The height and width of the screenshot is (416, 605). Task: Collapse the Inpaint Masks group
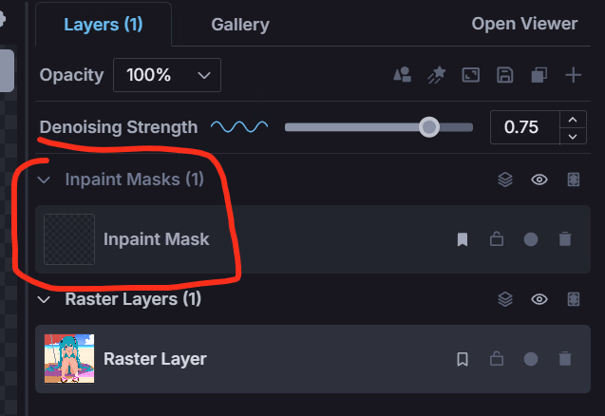(44, 180)
